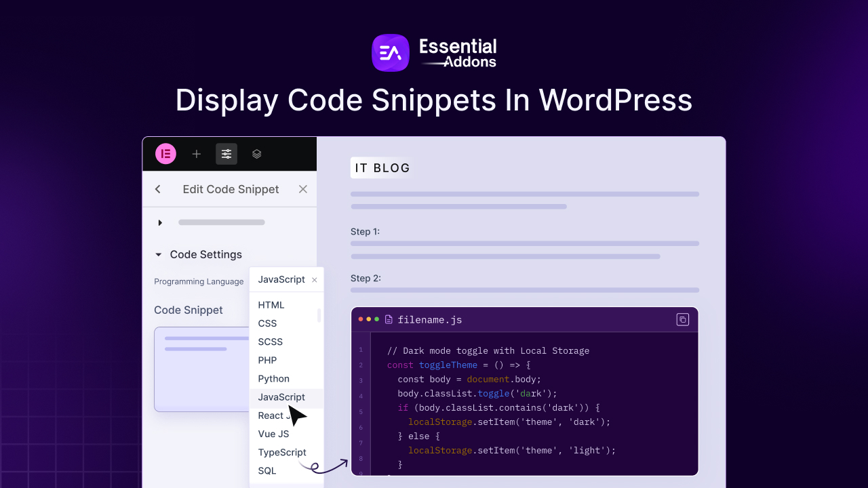Select the widget settings sliders icon
The image size is (868, 488).
(226, 154)
